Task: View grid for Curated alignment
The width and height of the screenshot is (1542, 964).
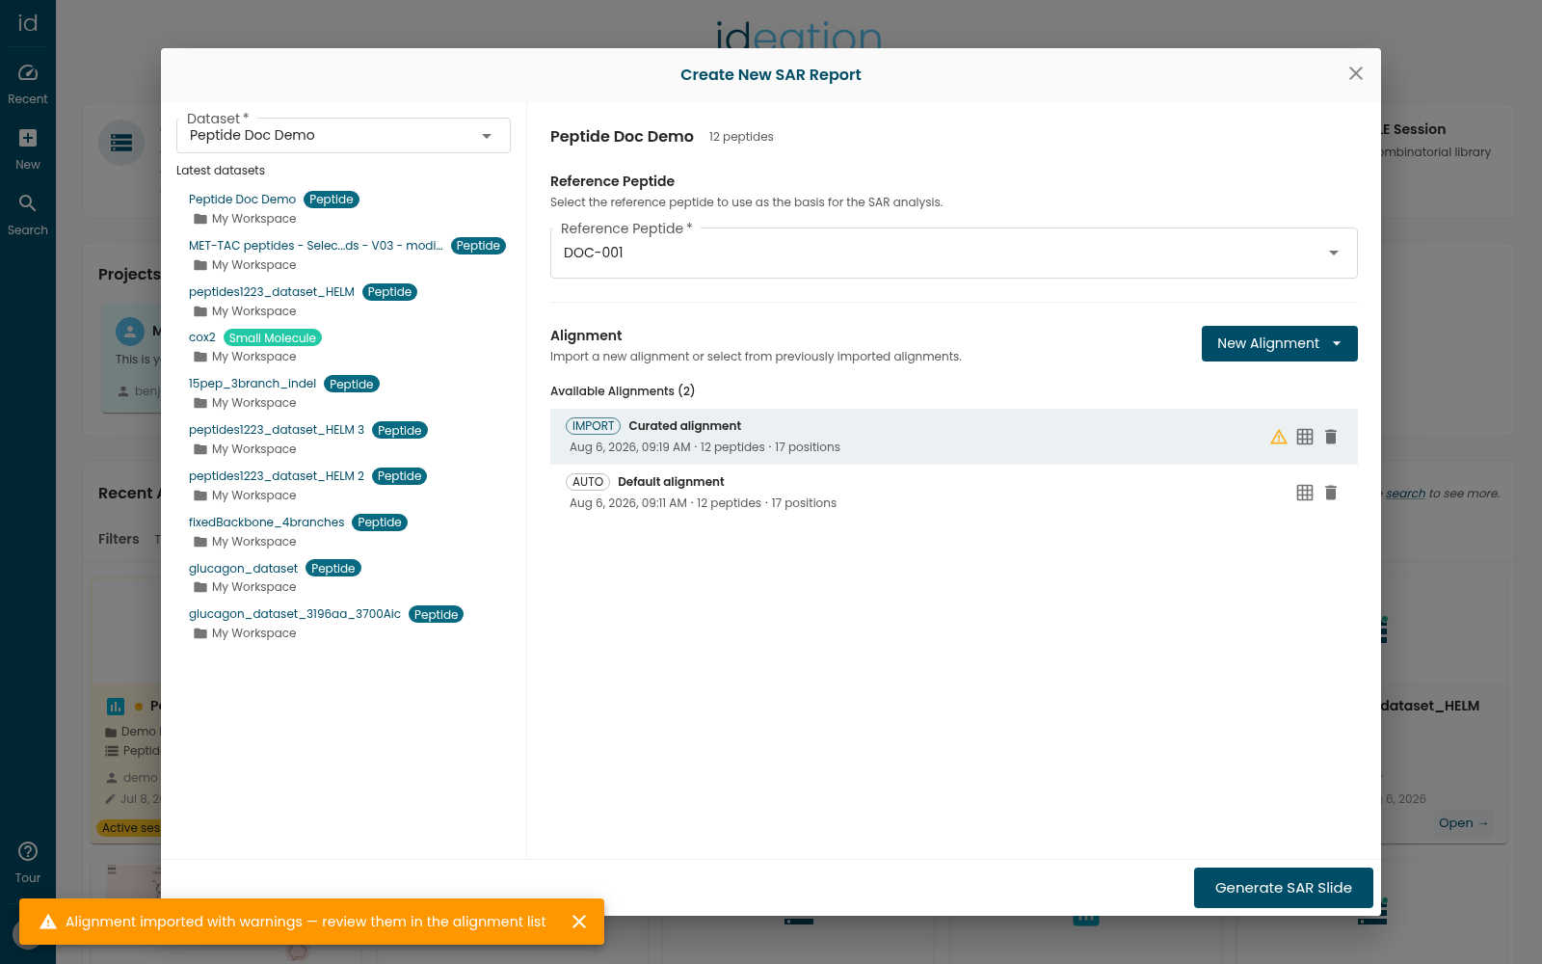Action: (1305, 437)
